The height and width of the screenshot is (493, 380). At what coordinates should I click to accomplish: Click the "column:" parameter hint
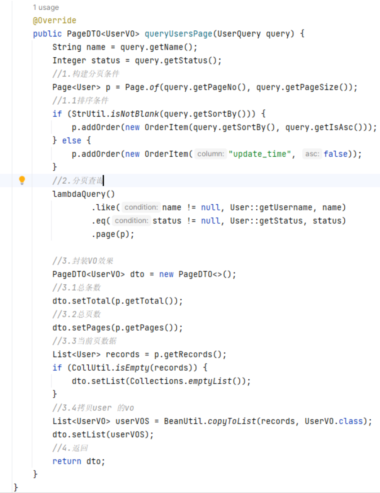[x=211, y=154]
